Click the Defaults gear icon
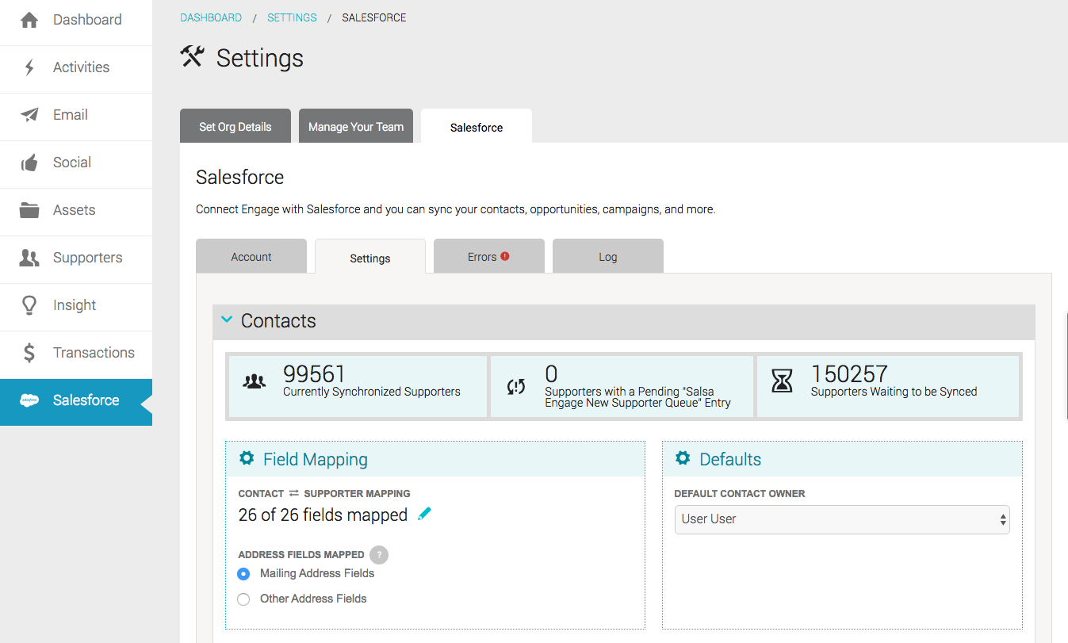Screen dimensions: 1068x643 click(x=683, y=458)
